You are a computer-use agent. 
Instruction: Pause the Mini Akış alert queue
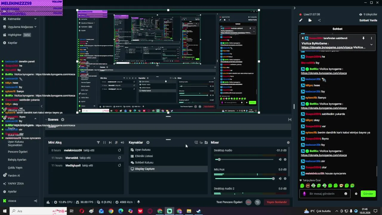click(104, 142)
